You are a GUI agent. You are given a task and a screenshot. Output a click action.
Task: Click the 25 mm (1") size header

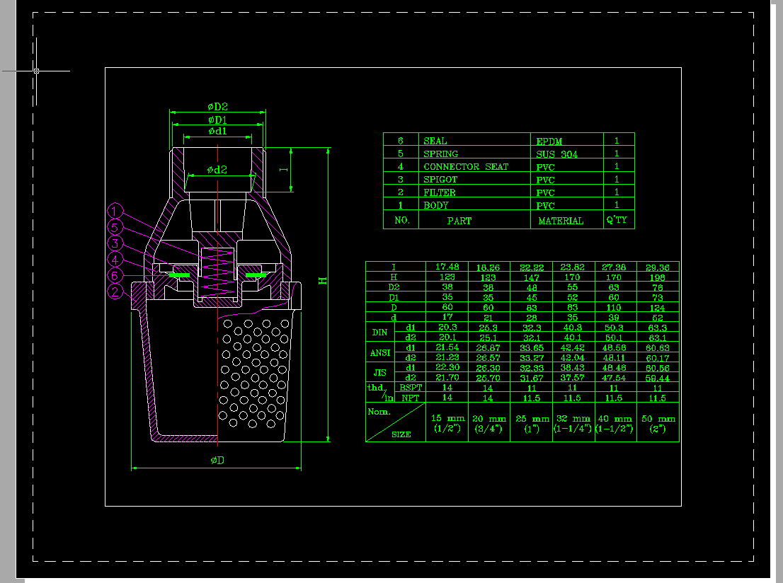pyautogui.click(x=532, y=423)
